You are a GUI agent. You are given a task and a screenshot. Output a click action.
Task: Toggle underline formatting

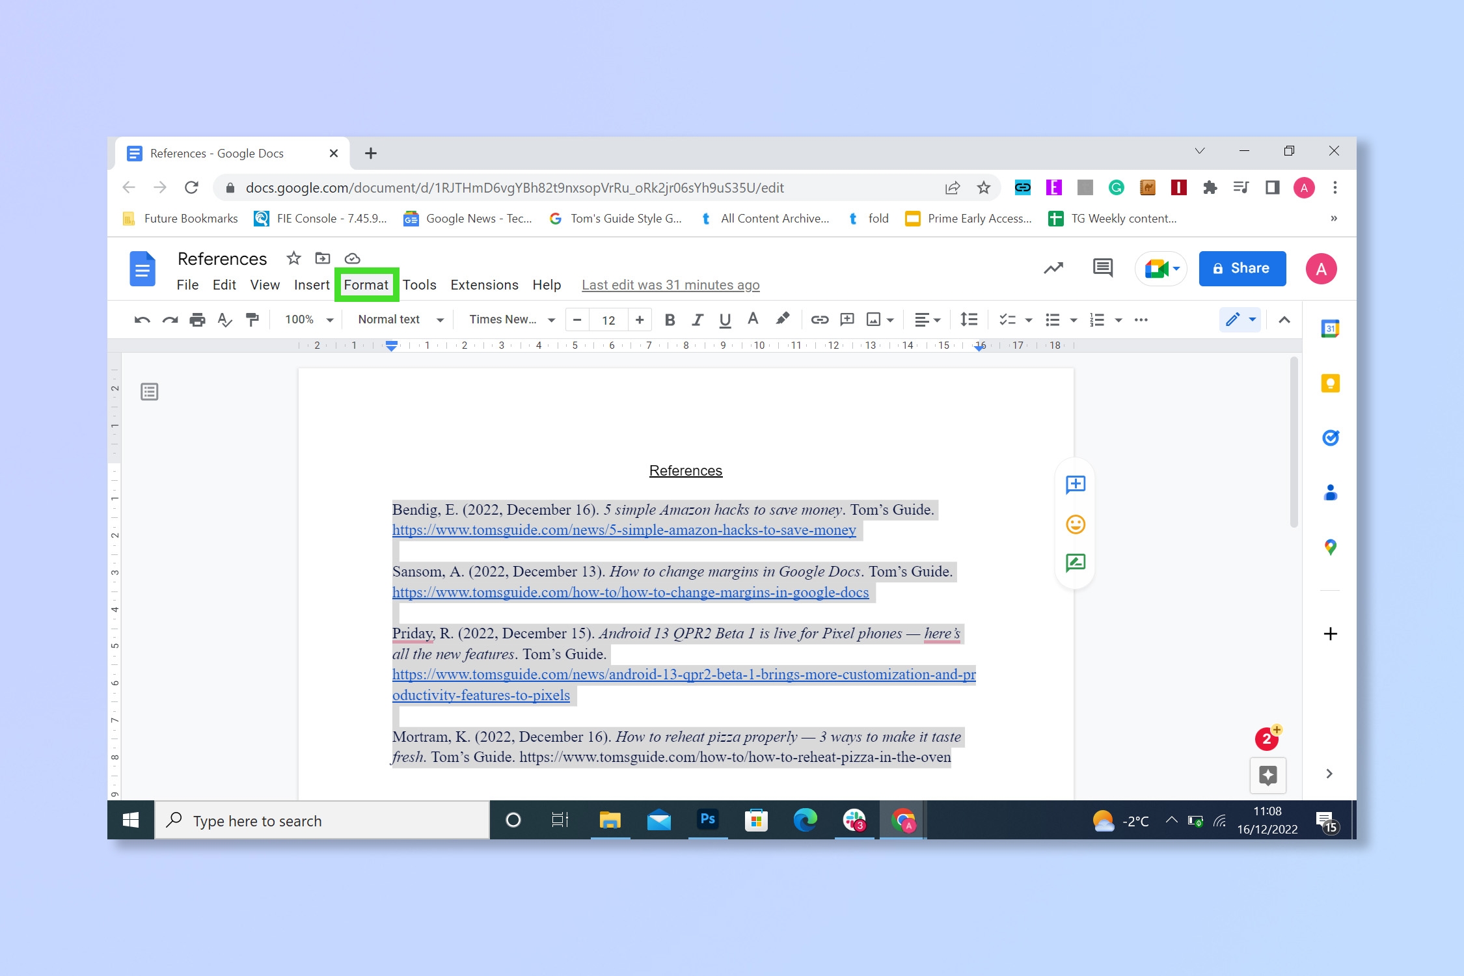point(724,319)
